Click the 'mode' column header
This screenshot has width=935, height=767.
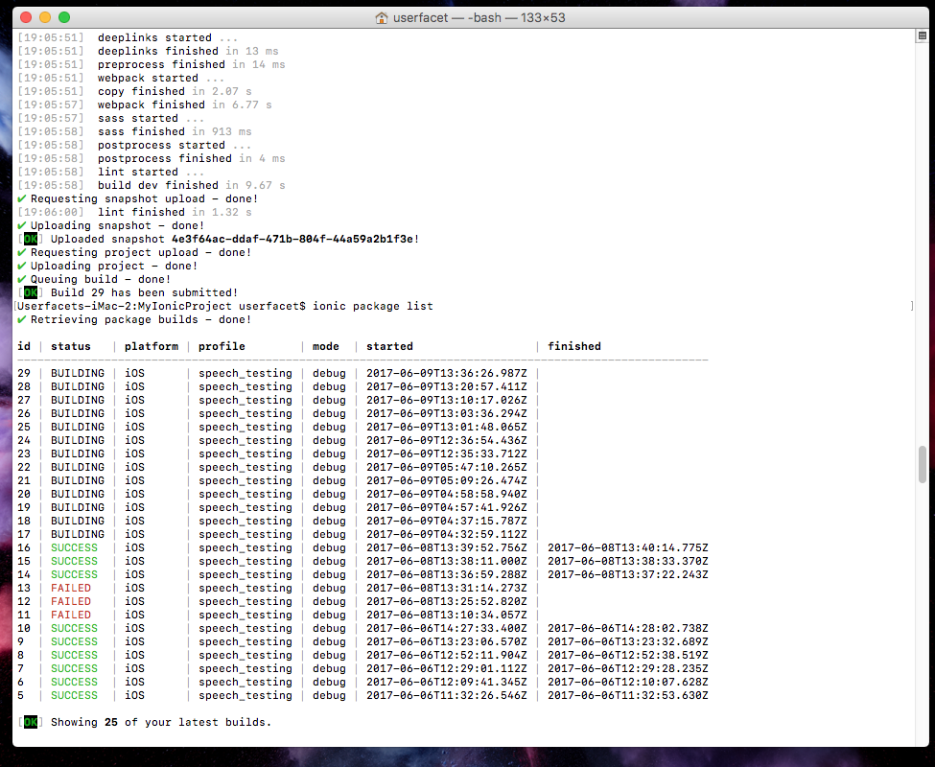pyautogui.click(x=326, y=346)
